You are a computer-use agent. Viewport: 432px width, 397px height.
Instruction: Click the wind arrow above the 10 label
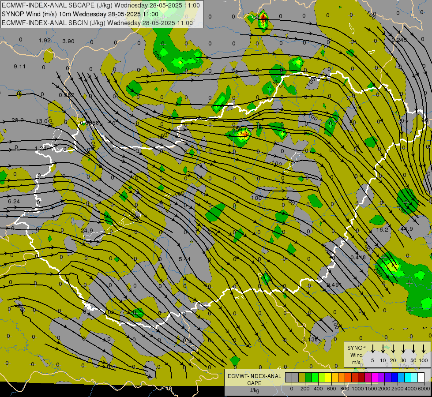[x=383, y=348]
